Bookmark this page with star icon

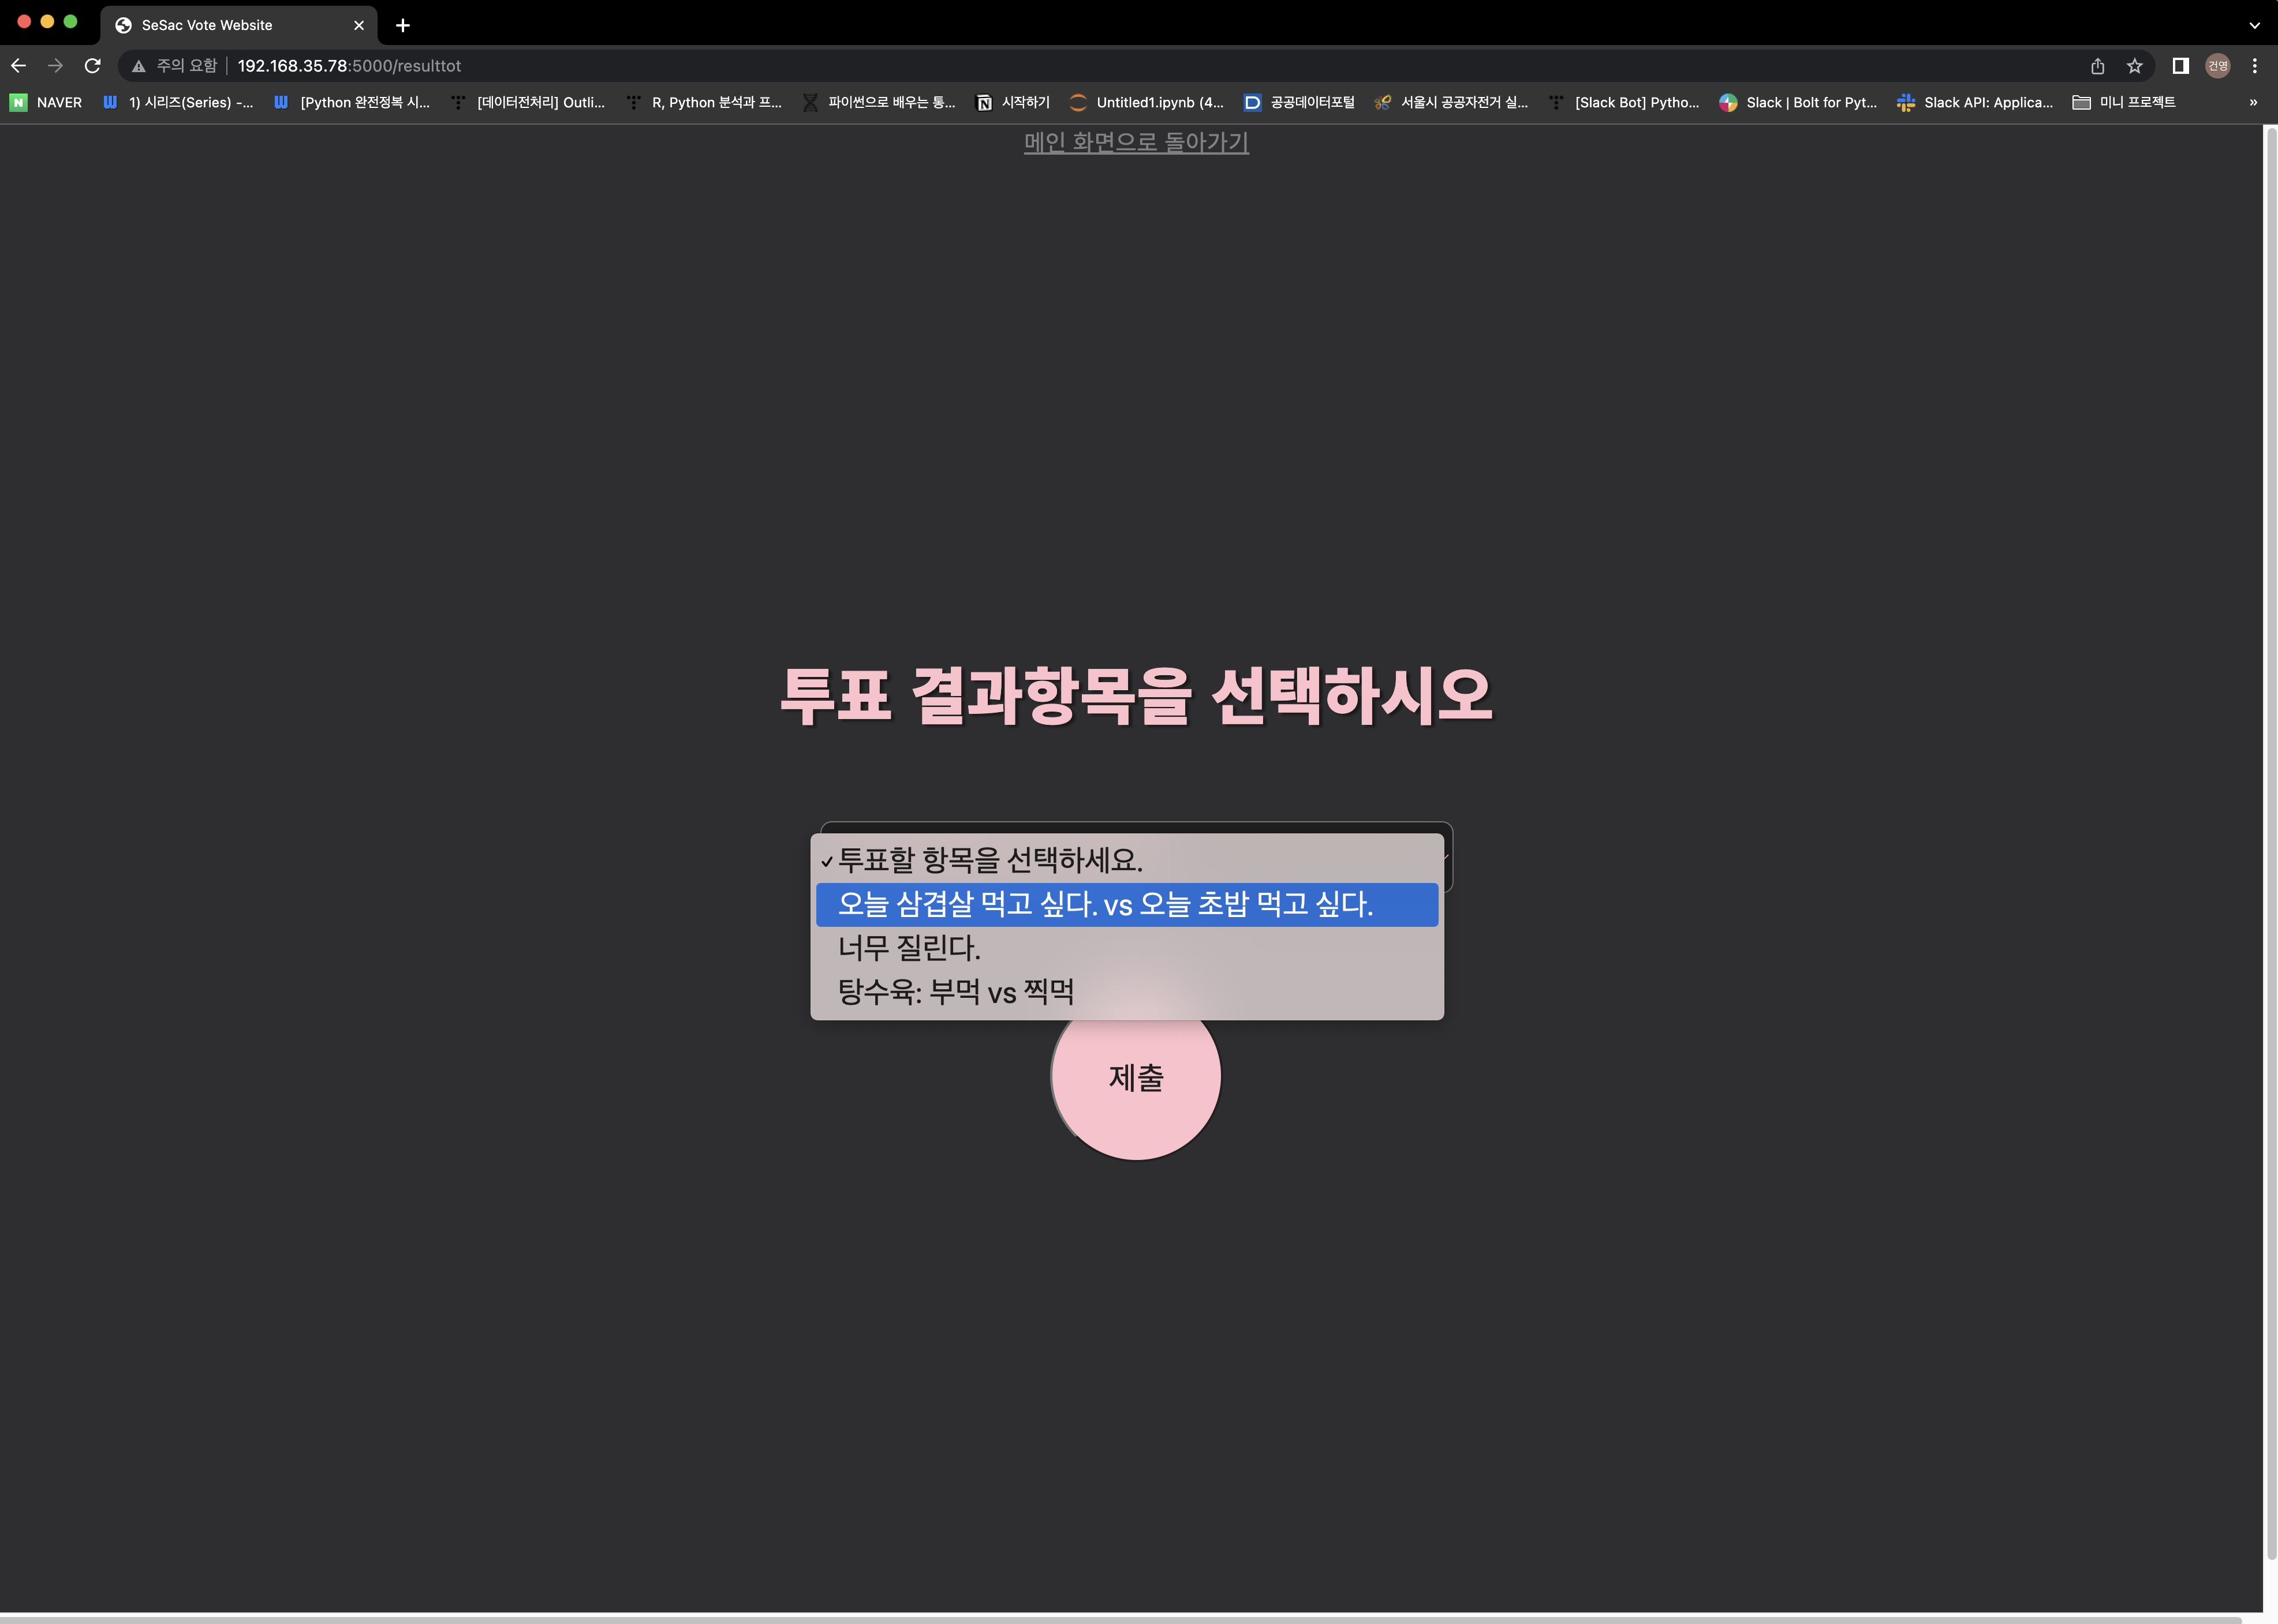click(2134, 66)
